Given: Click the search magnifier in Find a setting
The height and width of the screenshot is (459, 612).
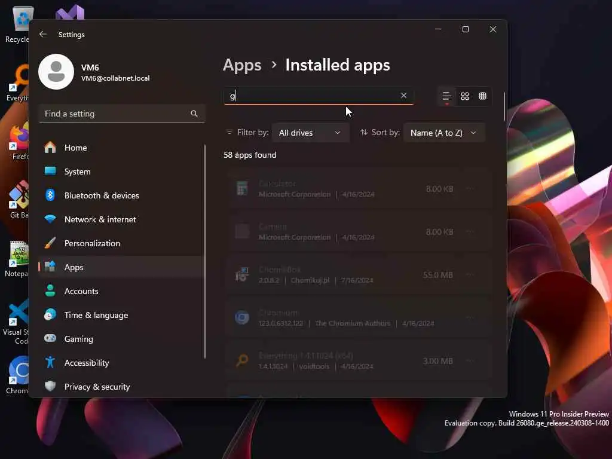Looking at the screenshot, I should pyautogui.click(x=194, y=114).
